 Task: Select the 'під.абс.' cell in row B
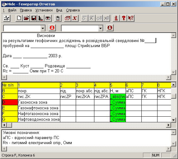click(x=102, y=91)
